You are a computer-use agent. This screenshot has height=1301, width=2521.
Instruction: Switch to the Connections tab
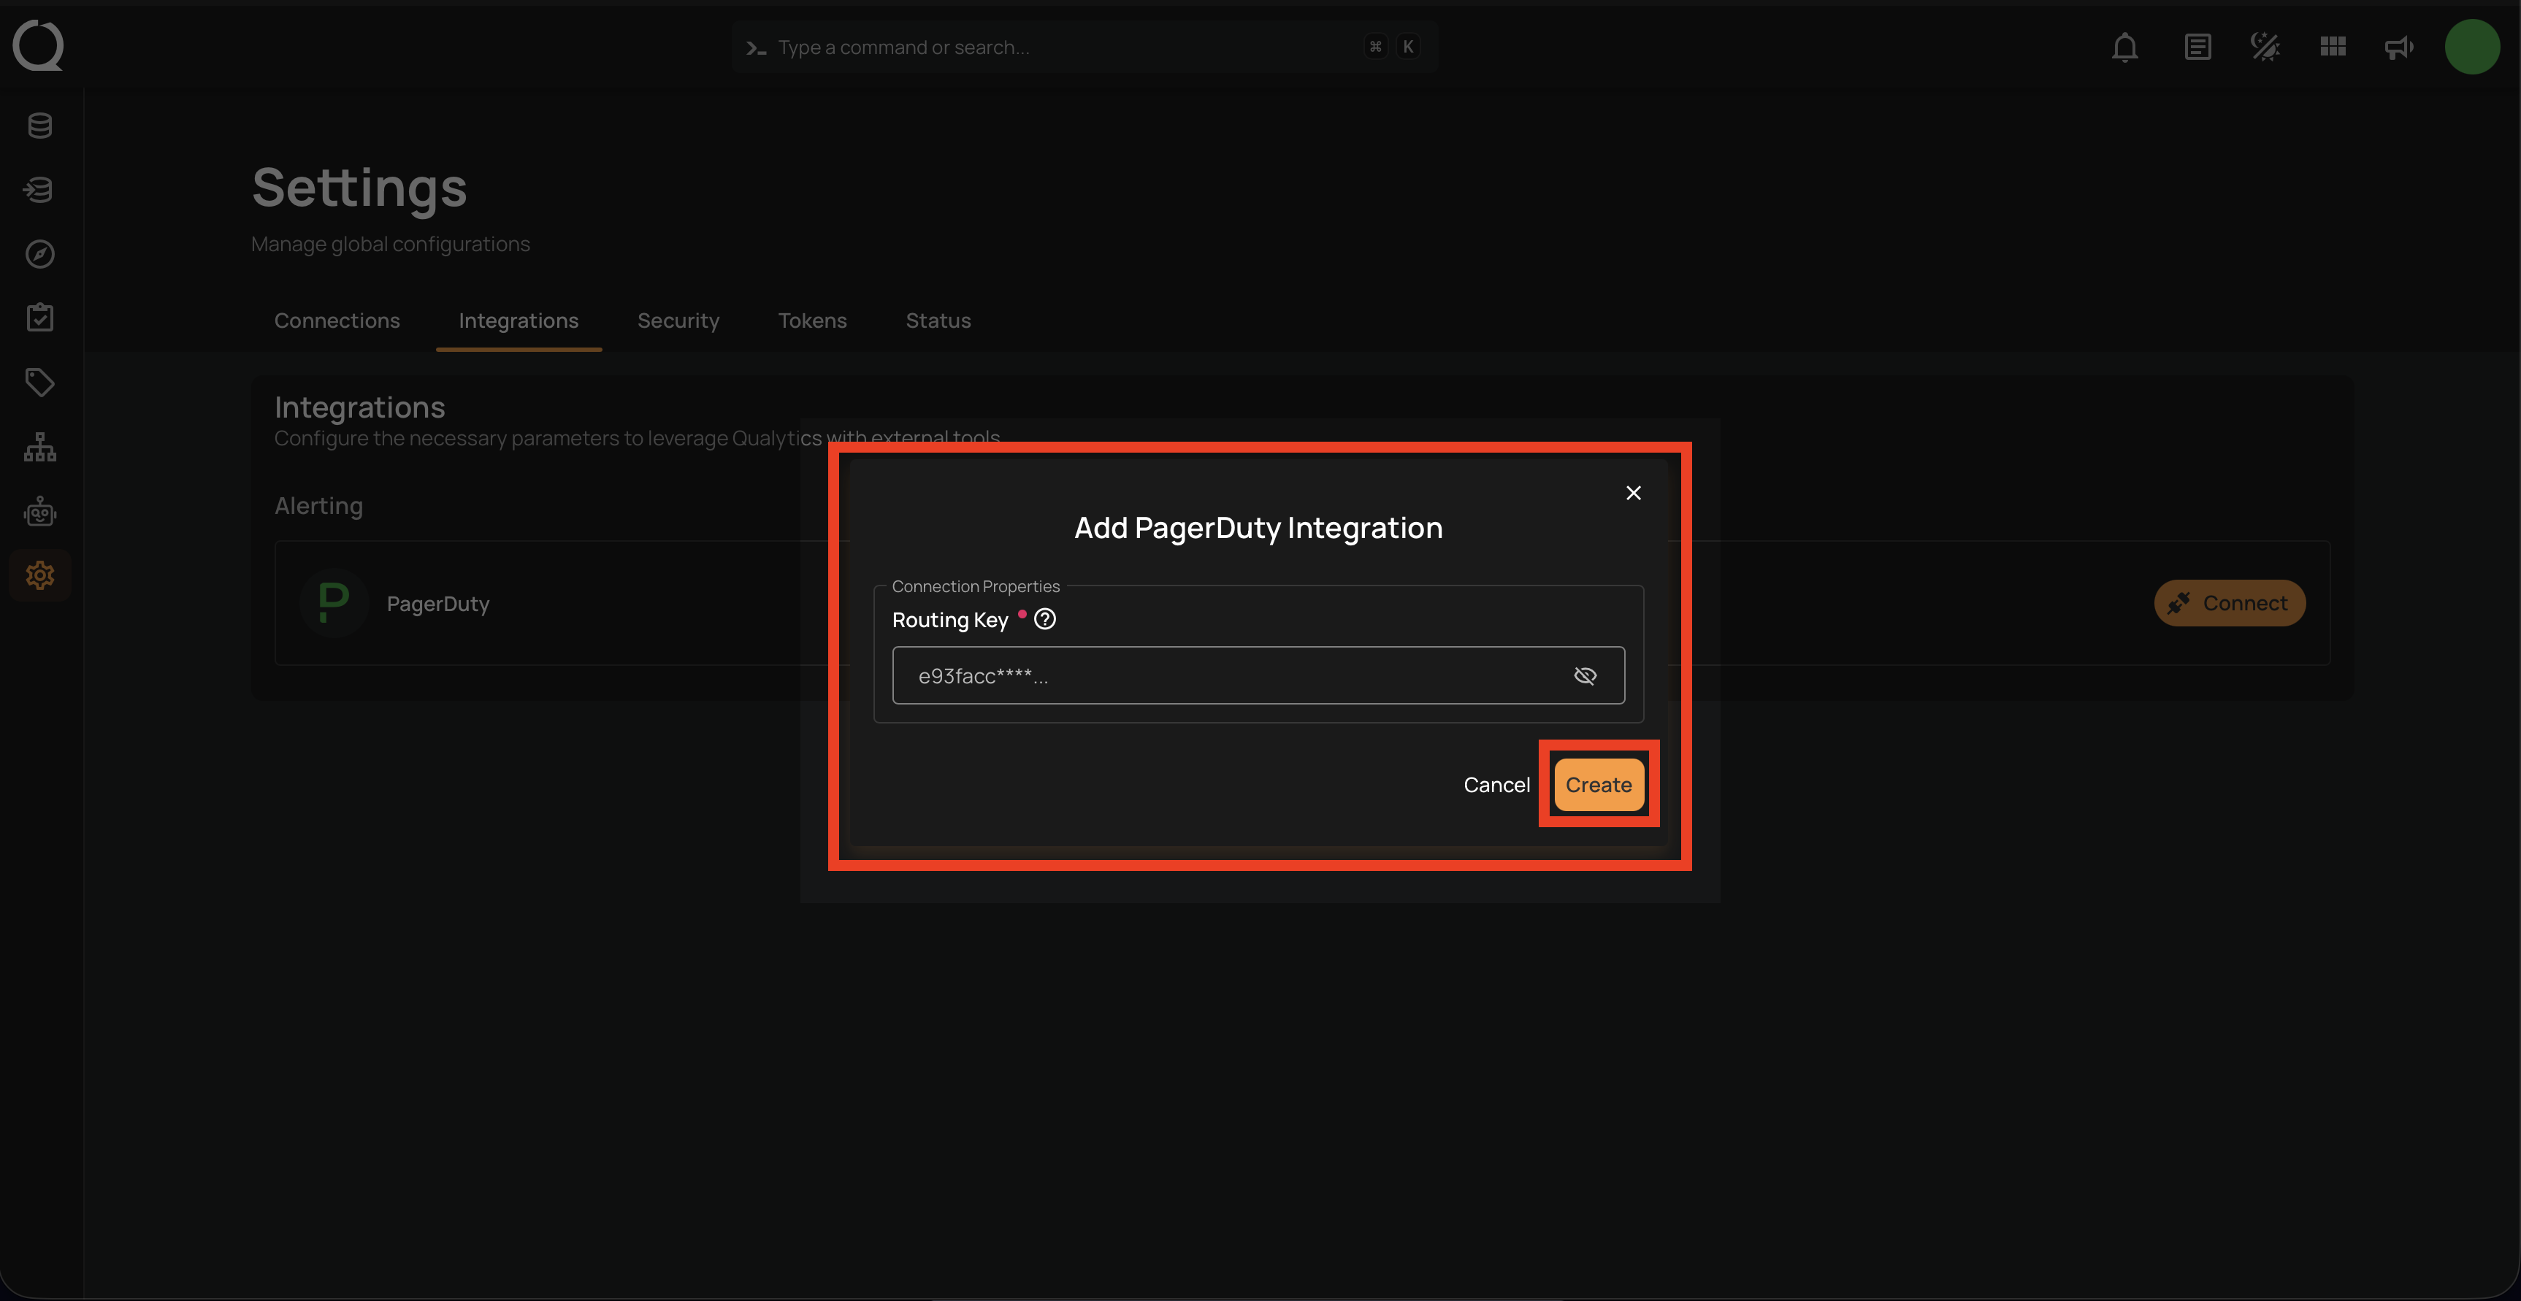pos(337,321)
